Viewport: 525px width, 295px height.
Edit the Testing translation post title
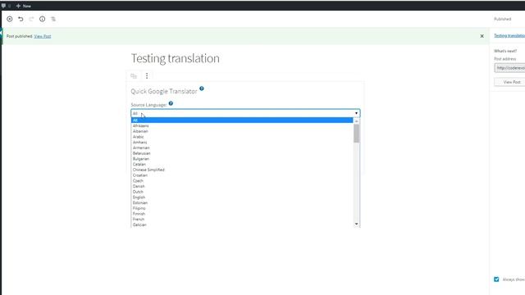click(175, 58)
